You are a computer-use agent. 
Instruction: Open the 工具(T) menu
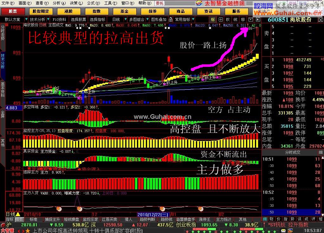(x=111, y=3)
